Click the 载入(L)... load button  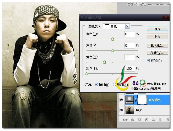[158, 45]
